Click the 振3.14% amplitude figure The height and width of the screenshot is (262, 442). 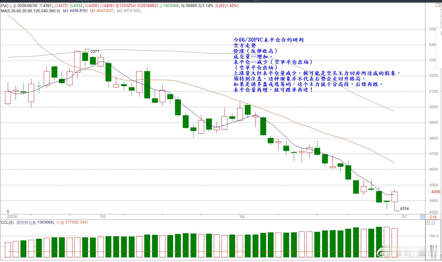point(206,6)
